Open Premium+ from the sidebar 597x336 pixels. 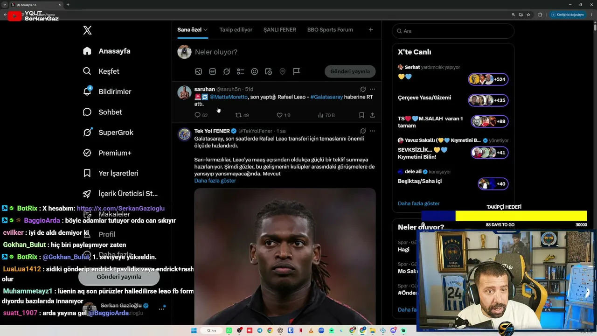107,153
